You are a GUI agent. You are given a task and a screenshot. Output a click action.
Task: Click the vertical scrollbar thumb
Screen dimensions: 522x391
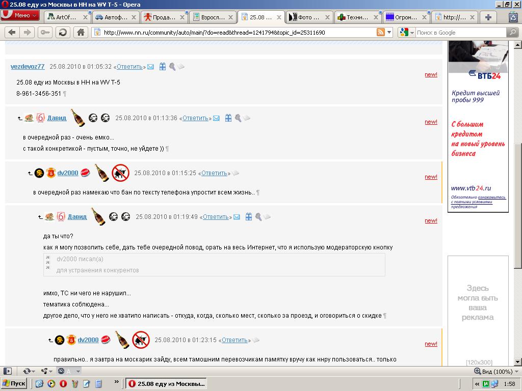[x=518, y=205]
